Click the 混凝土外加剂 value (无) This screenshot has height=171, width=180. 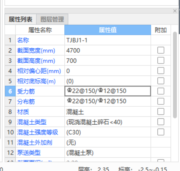pyautogui.click(x=71, y=143)
